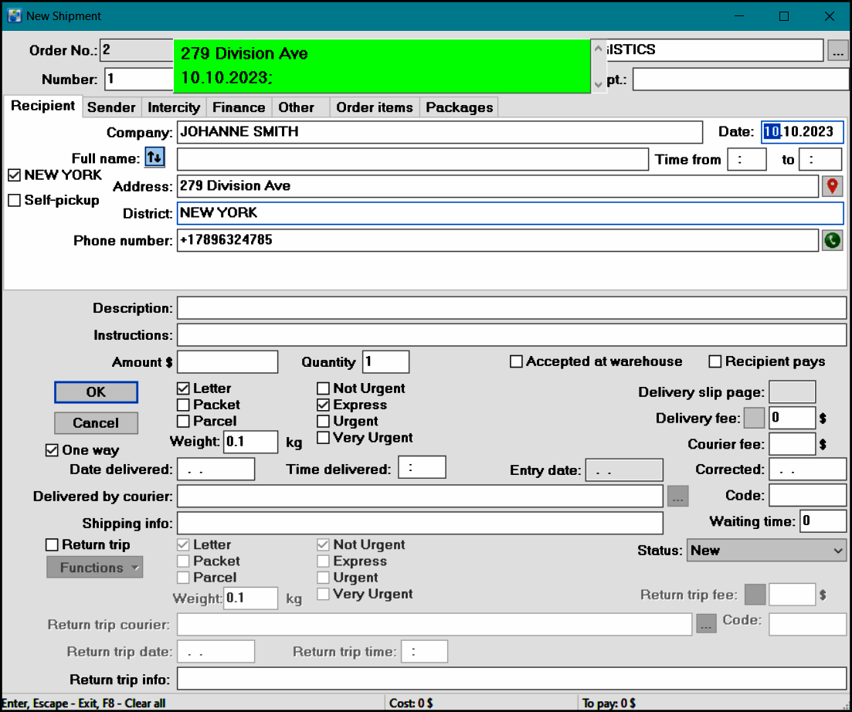The height and width of the screenshot is (712, 852).
Task: Click the Cancel button
Action: click(97, 423)
